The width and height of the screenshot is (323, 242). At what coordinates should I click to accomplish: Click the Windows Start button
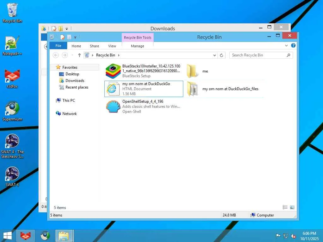pyautogui.click(x=8, y=236)
